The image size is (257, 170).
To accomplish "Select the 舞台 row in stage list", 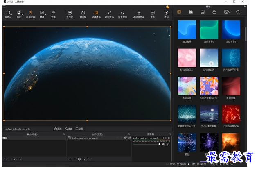I will (34, 138).
